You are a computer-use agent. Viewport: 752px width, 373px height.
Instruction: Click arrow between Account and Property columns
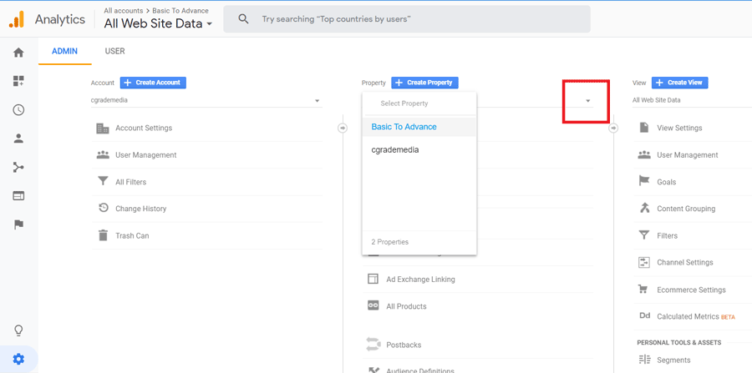pos(343,129)
